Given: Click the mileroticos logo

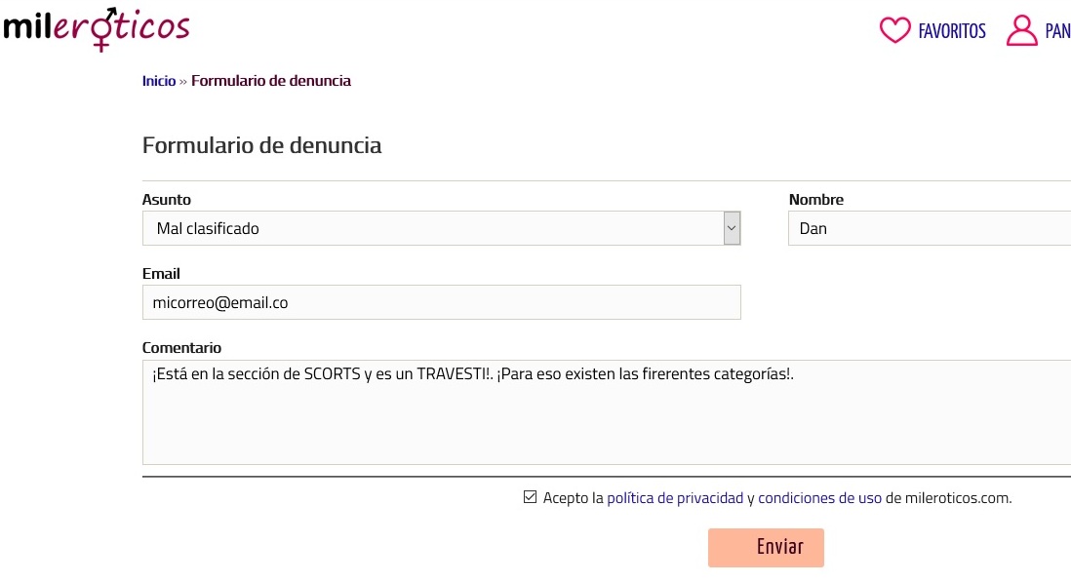Looking at the screenshot, I should point(96,28).
